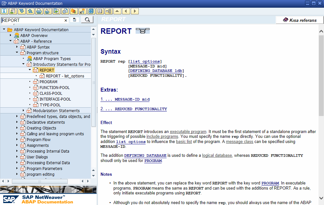Viewport: 324px width, 205px height.
Task: Click the blue information toolbar icon
Action: (4, 11)
